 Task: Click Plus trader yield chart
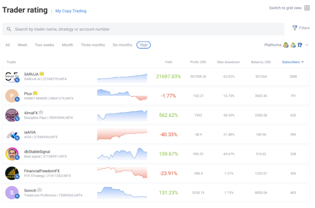(122, 95)
